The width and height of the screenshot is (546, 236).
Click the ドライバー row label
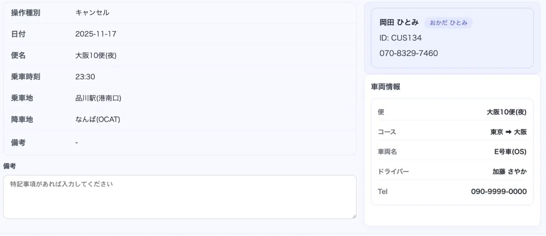click(x=394, y=172)
